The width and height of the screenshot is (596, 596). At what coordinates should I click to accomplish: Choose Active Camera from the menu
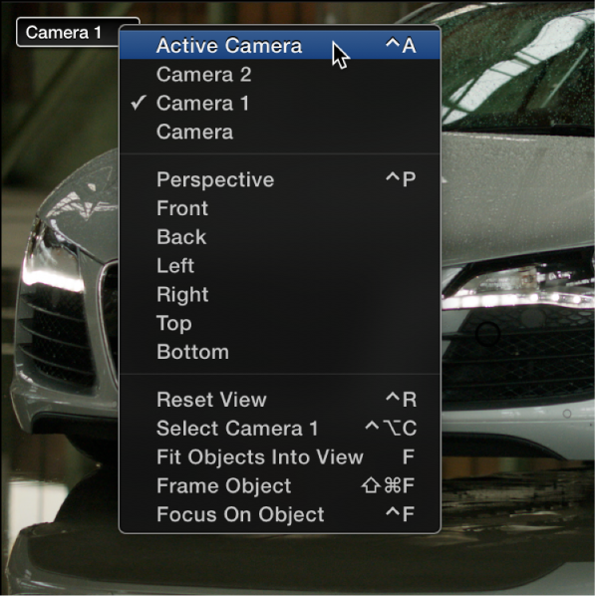280,45
